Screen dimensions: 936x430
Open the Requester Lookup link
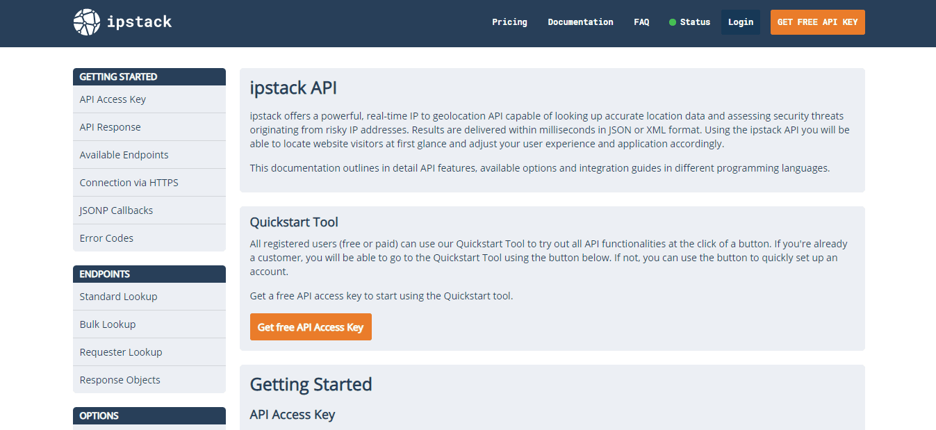(x=149, y=352)
